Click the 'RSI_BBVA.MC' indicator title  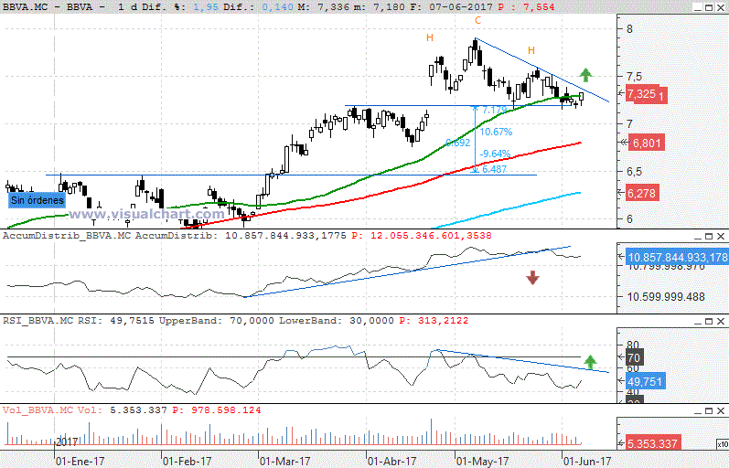click(x=38, y=321)
